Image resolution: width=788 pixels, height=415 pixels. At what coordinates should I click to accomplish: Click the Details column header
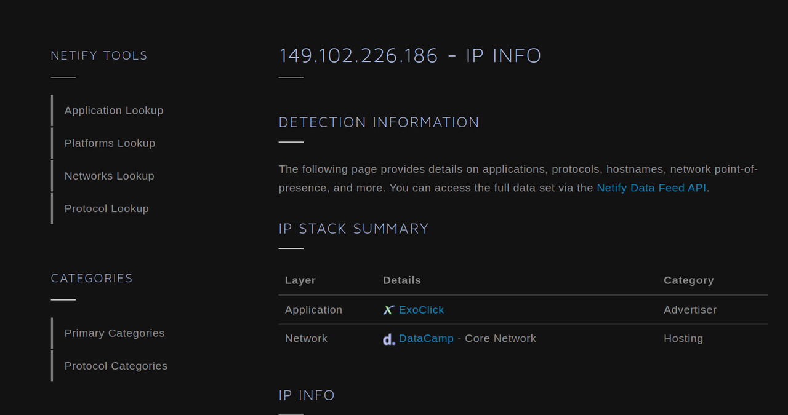coord(402,280)
